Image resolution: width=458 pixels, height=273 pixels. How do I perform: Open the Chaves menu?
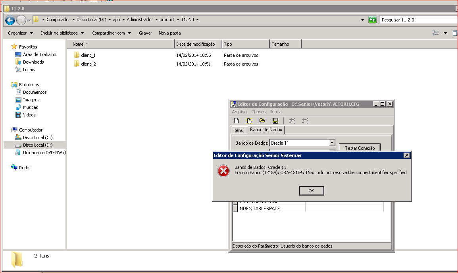pos(258,112)
